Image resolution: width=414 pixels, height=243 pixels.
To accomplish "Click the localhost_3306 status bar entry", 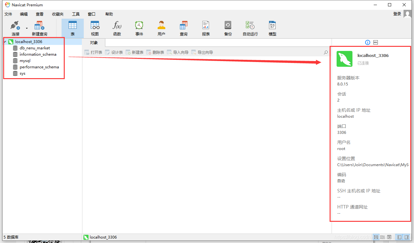I will click(100, 237).
